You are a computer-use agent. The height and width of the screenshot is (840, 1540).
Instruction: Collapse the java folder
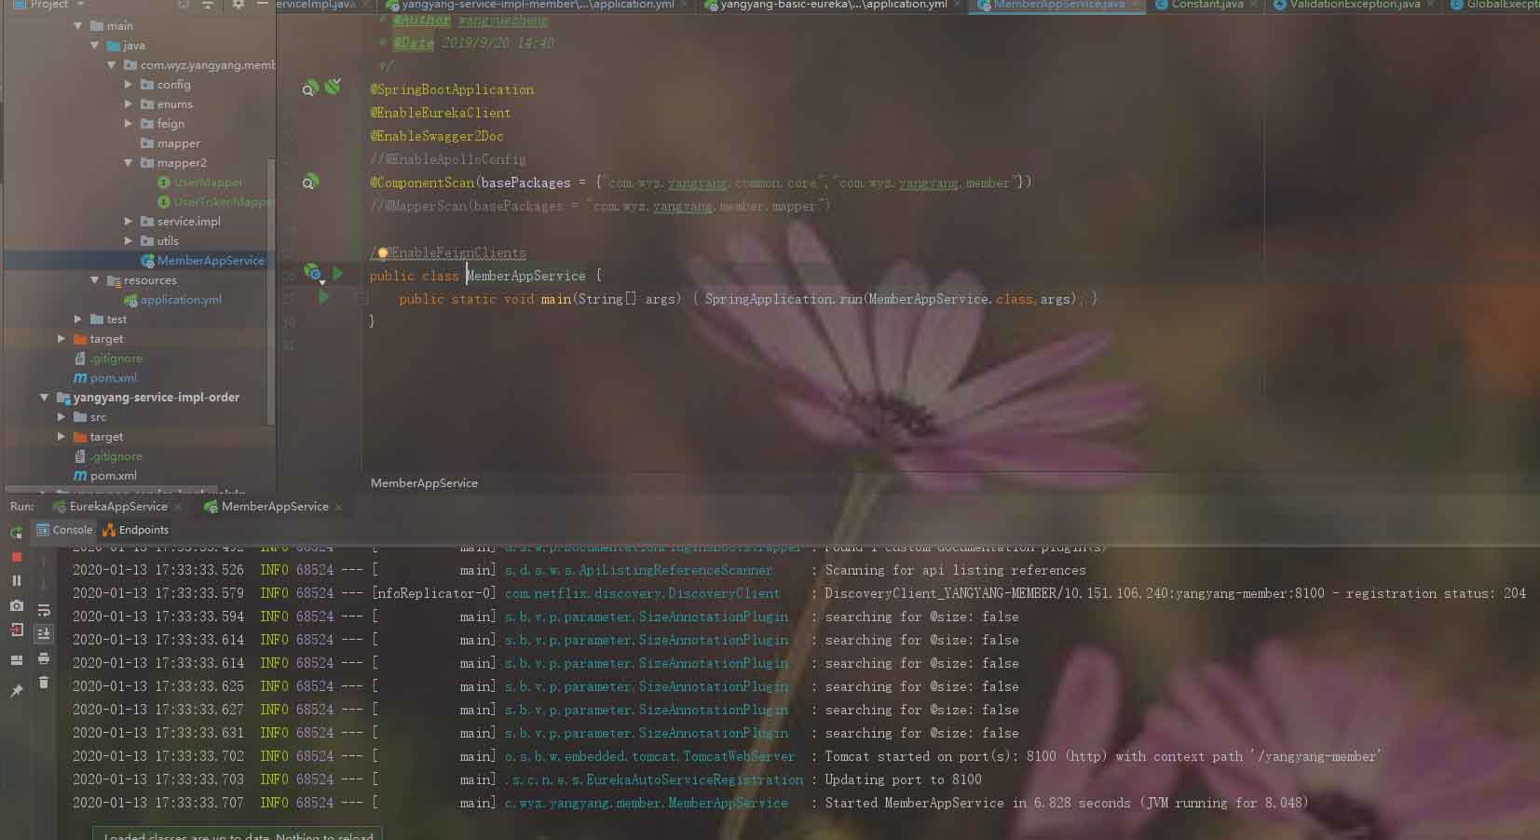click(x=94, y=46)
